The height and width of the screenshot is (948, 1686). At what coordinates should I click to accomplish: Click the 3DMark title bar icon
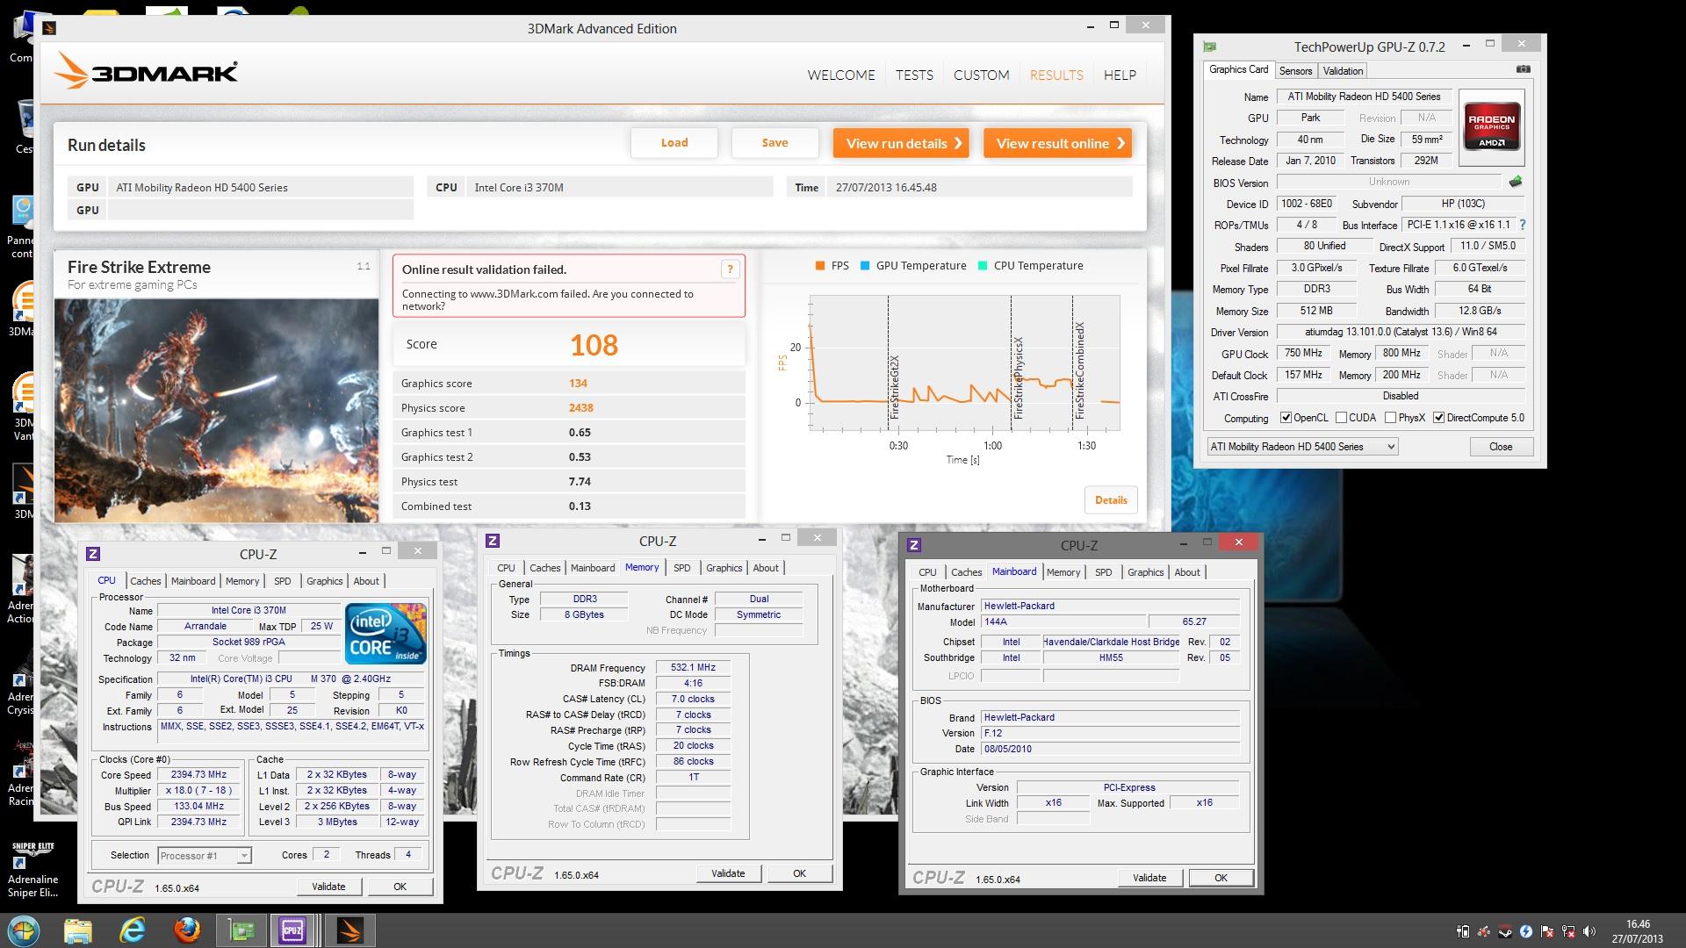50,28
